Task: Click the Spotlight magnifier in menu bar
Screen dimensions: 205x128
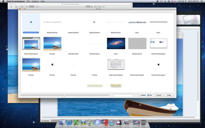Action: pyautogui.click(x=197, y=1)
